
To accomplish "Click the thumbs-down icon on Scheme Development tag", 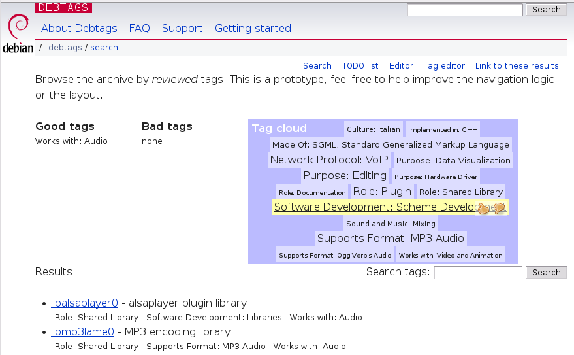I will 499,208.
